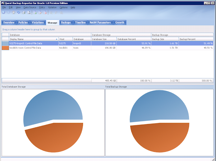The image size is (216, 161).
Task: Click blue slice in Total Backup Storage pie
Action: [159, 106]
